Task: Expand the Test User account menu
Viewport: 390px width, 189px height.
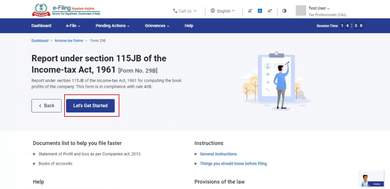Action: tap(317, 8)
